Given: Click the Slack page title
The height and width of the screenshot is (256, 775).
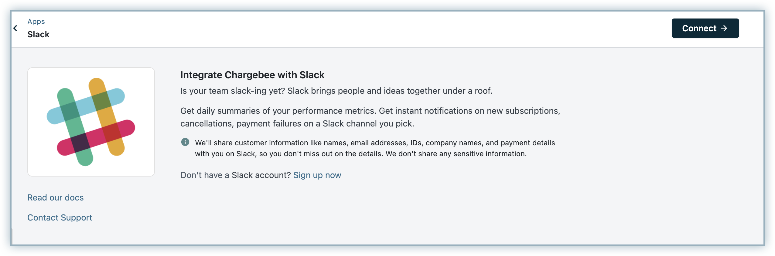Looking at the screenshot, I should [38, 35].
